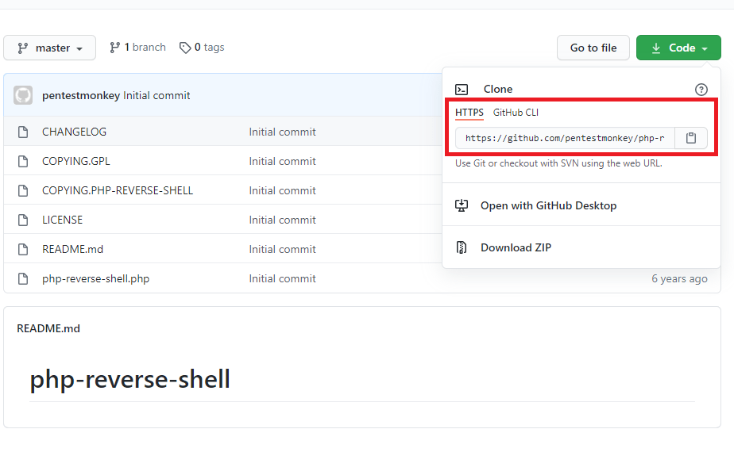Select Download ZIP option
Image resolution: width=734 pixels, height=452 pixels.
tap(516, 247)
